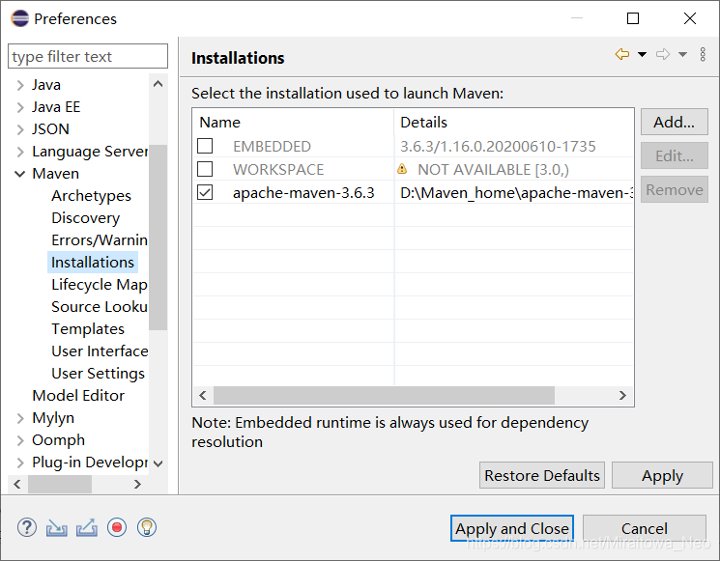Select Archetypes under Maven
This screenshot has height=561, width=720.
[x=92, y=196]
